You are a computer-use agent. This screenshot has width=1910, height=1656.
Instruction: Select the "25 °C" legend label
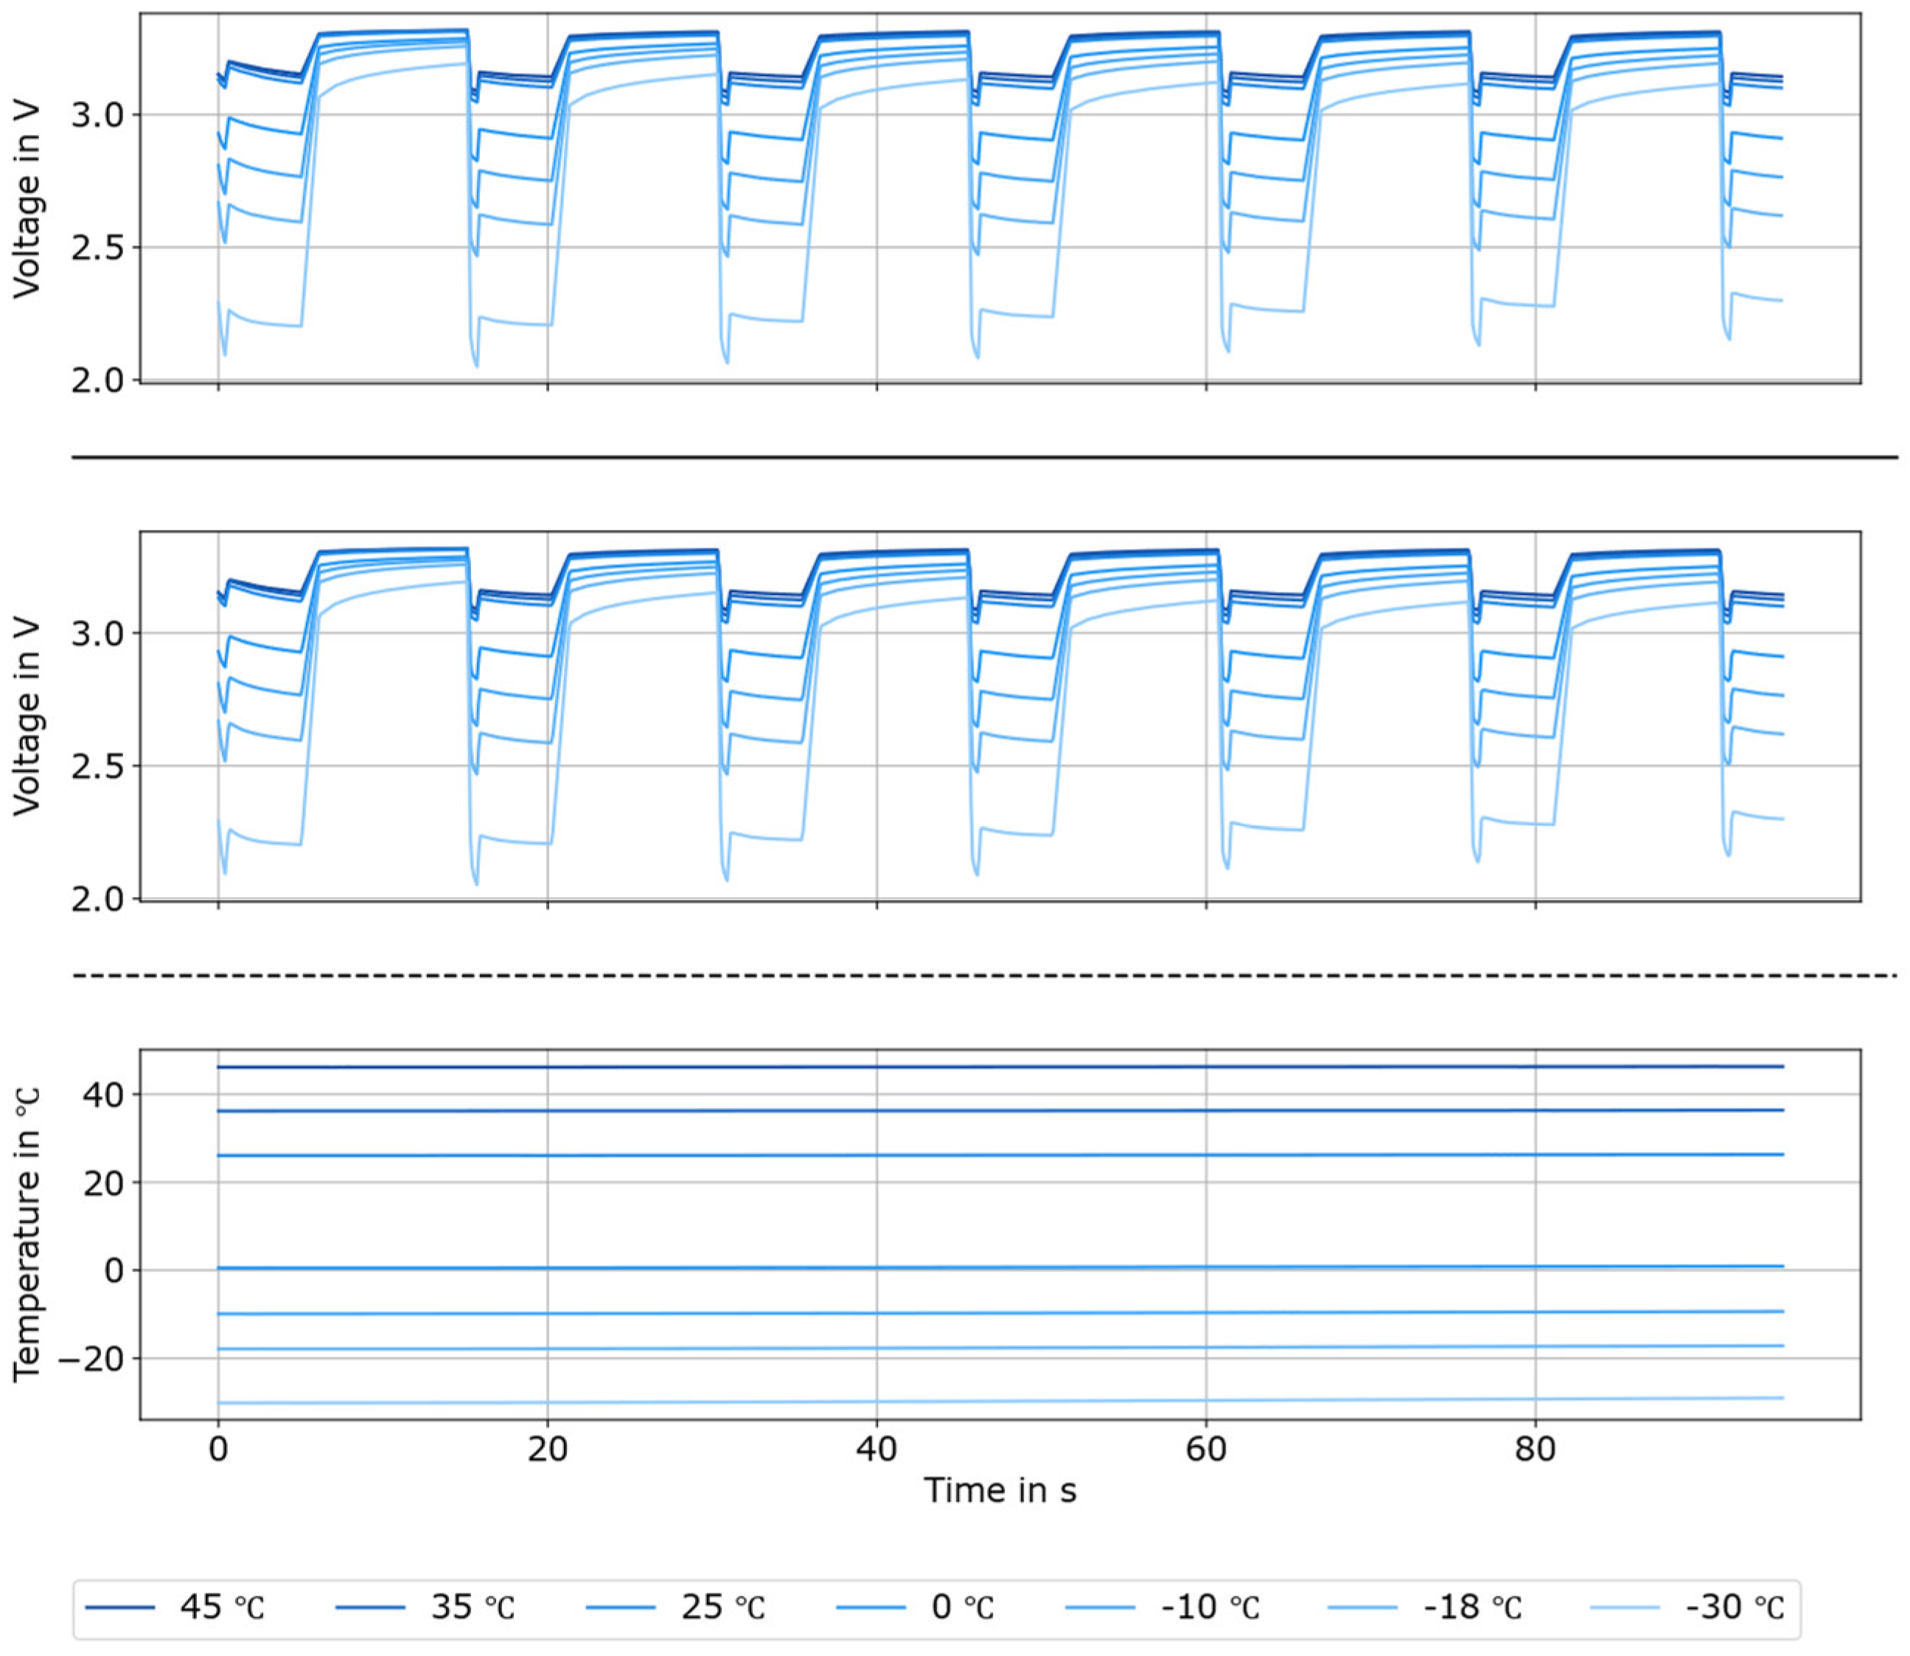[723, 1608]
